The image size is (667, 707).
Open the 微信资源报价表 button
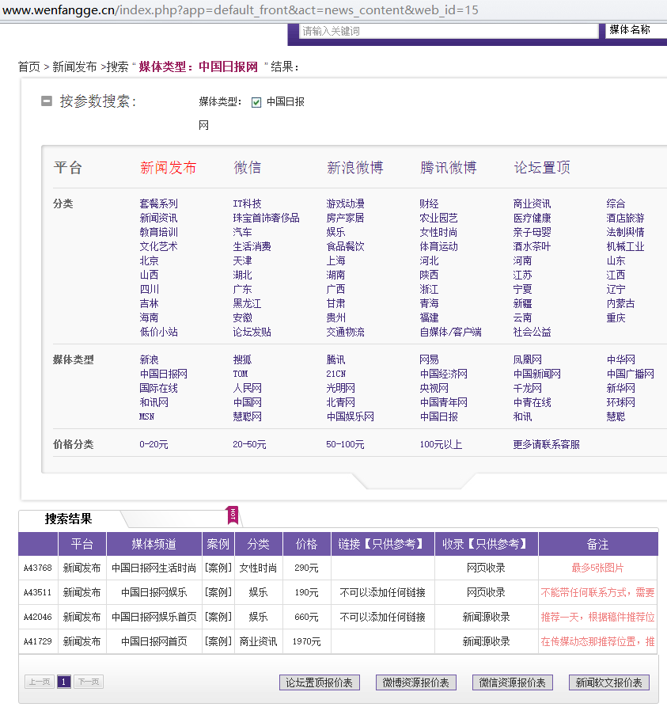coord(513,682)
